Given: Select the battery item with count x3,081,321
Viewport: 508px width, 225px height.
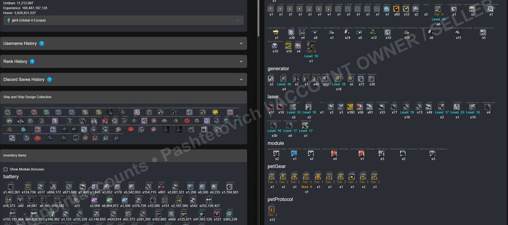Looking at the screenshot, I should [175, 187].
